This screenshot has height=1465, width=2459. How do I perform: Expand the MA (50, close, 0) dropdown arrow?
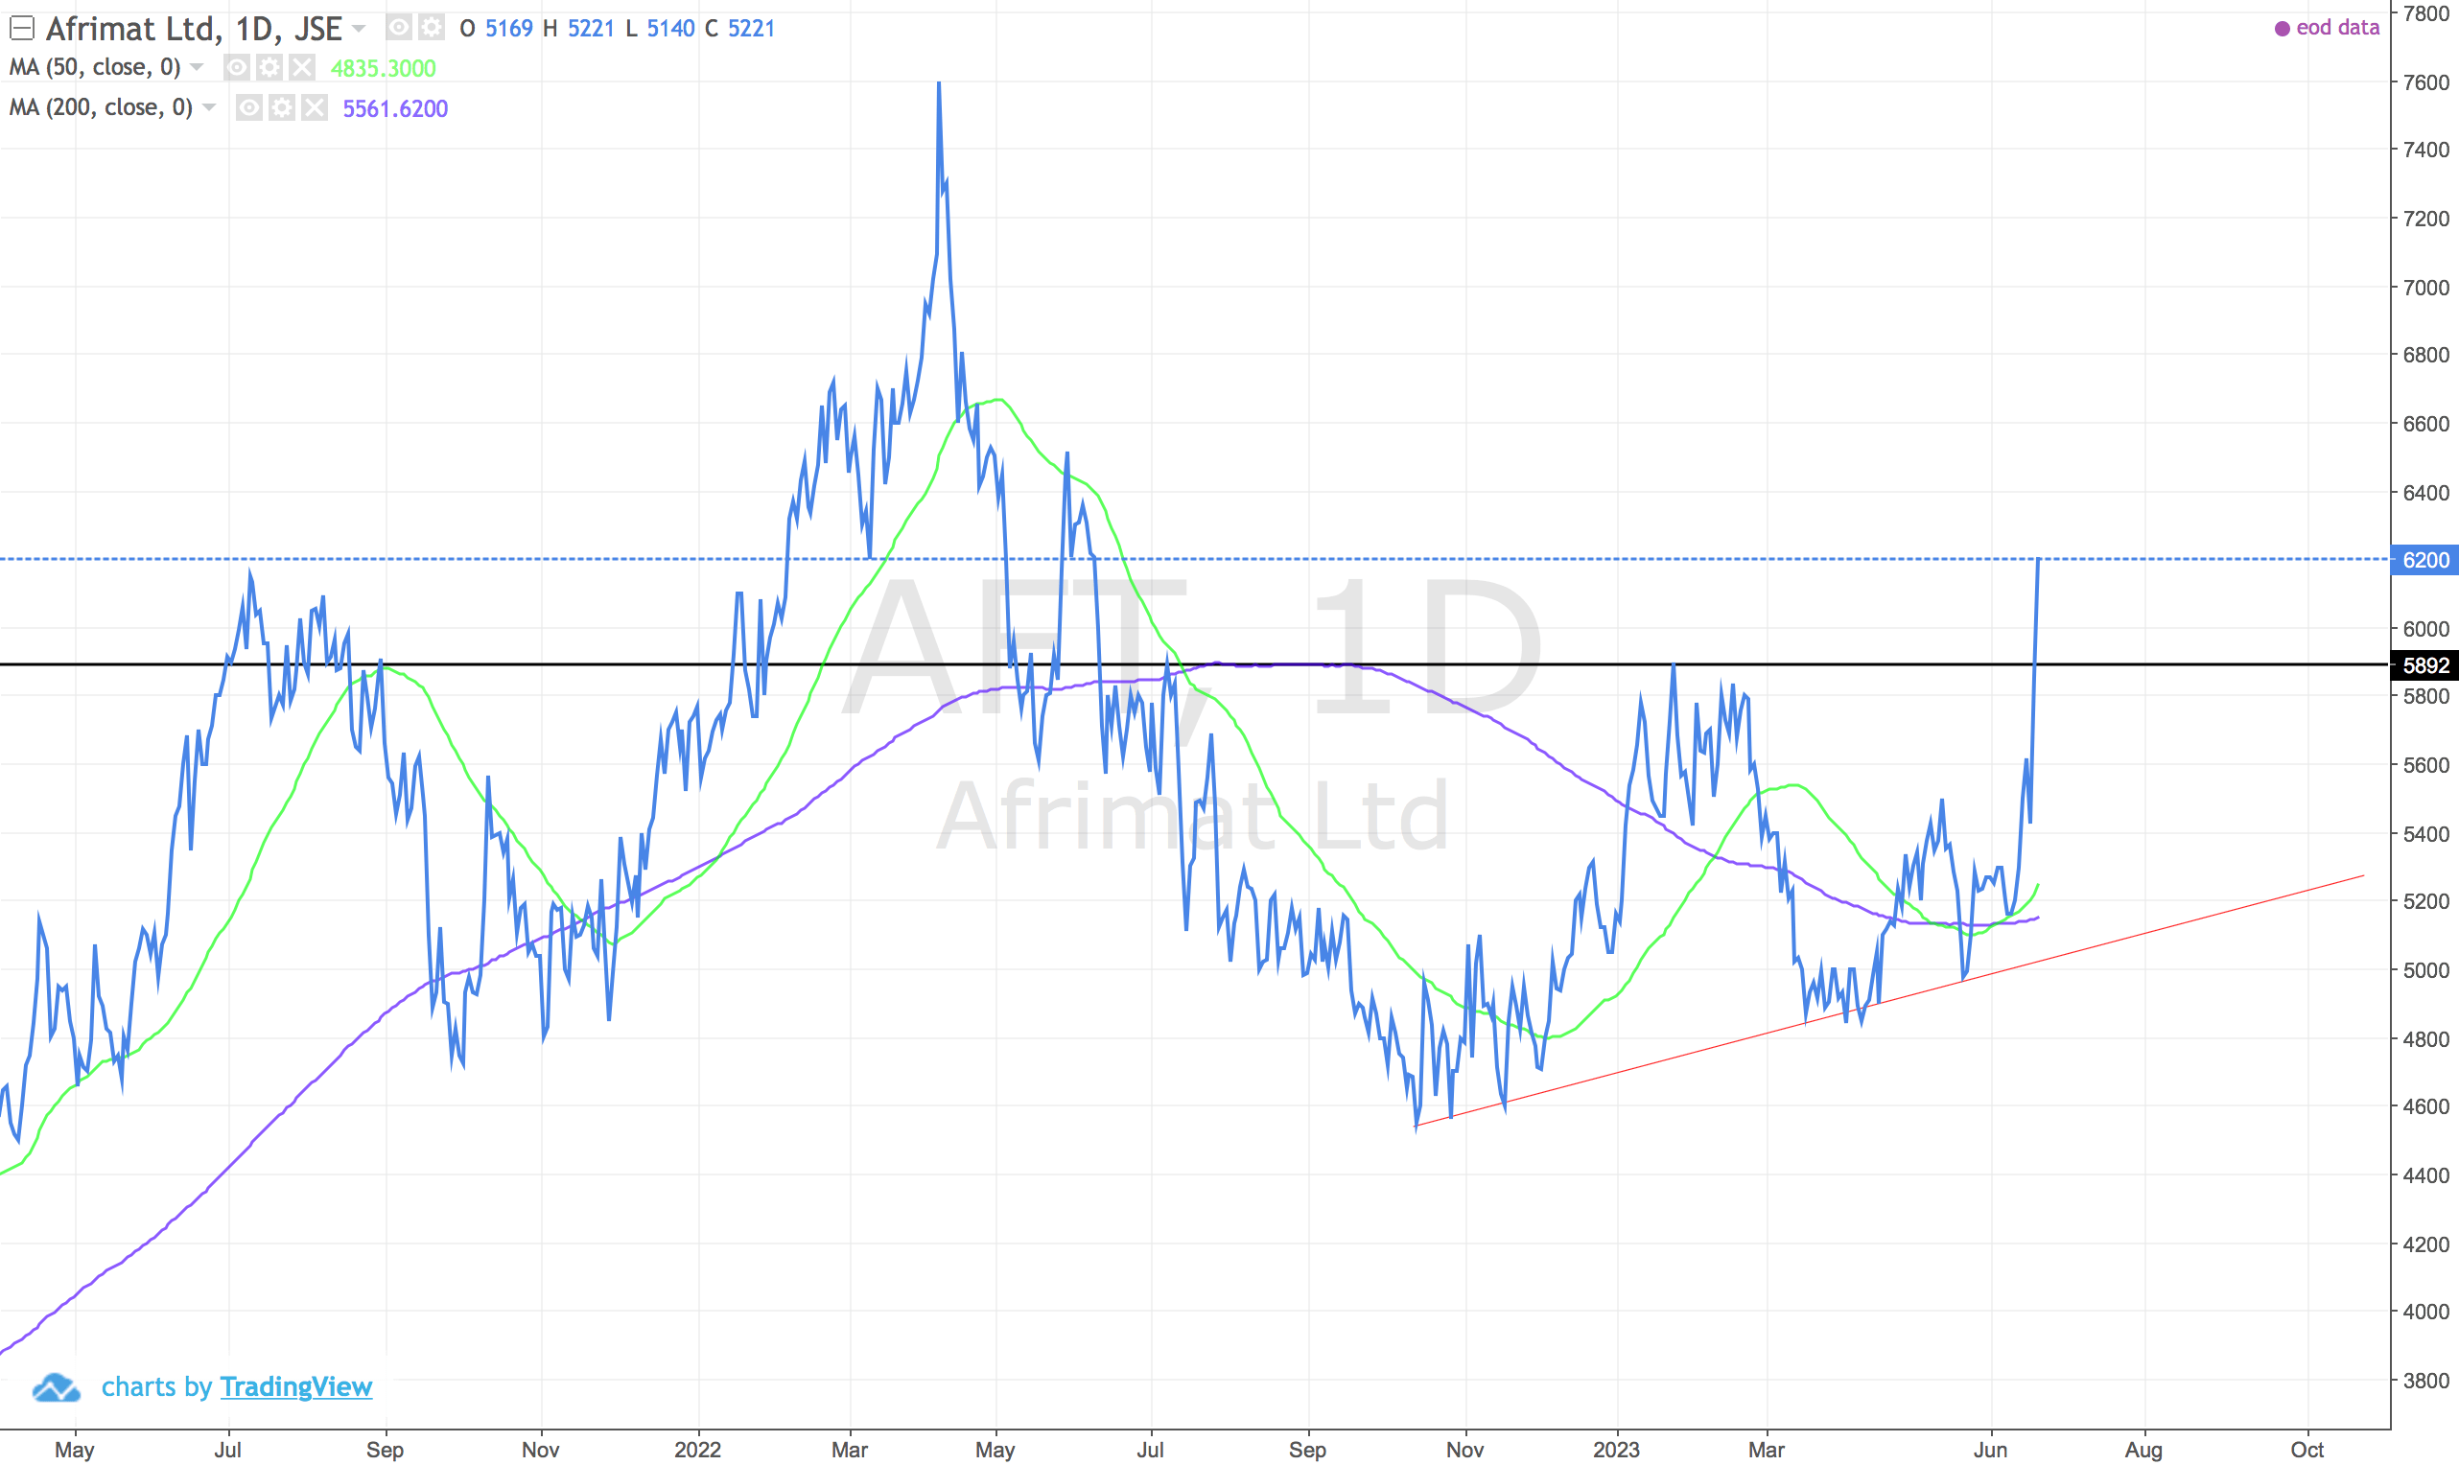(197, 67)
